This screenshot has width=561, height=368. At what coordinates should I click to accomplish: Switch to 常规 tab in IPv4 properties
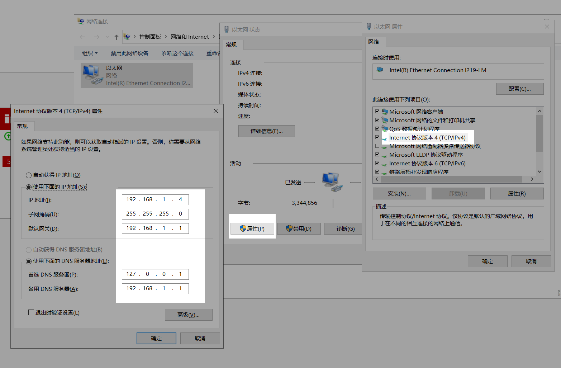(22, 126)
